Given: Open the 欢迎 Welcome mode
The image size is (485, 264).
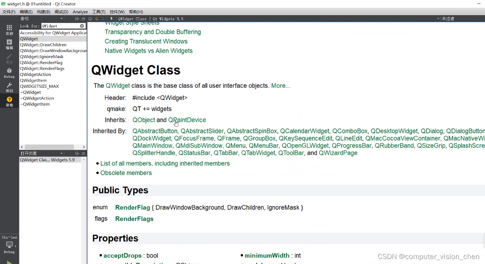Looking at the screenshot, I should coord(9,30).
